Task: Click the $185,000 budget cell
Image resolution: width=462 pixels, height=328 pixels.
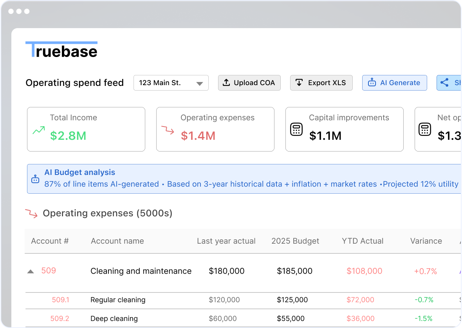Action: (x=295, y=271)
